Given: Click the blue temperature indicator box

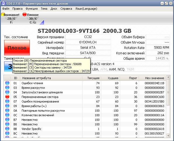Looking at the screenshot, I should coord(8,66).
